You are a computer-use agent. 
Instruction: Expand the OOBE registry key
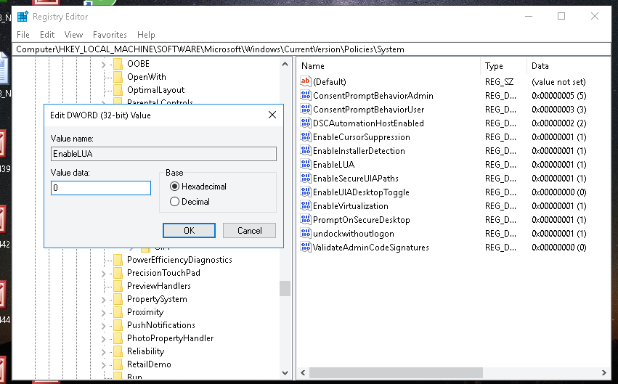pos(103,64)
